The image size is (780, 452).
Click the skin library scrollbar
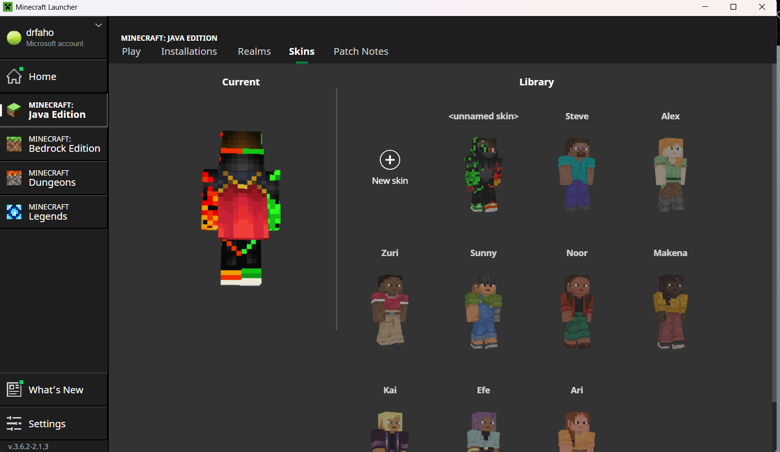pos(774,233)
